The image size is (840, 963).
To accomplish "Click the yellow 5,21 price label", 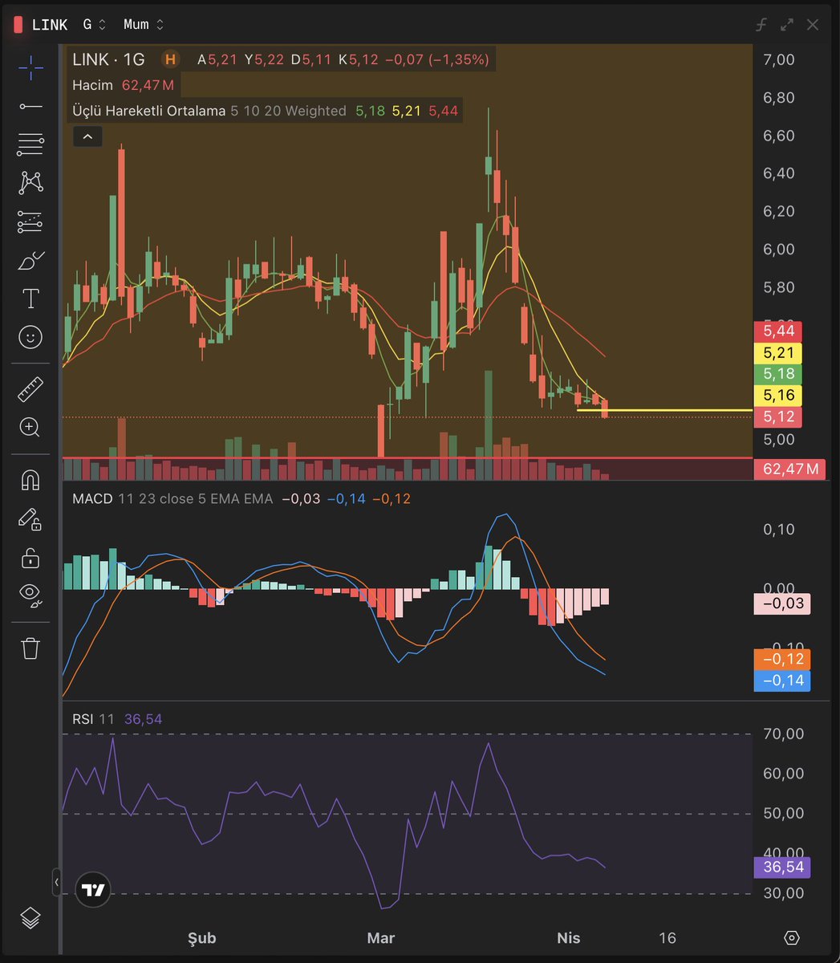I will 778,352.
